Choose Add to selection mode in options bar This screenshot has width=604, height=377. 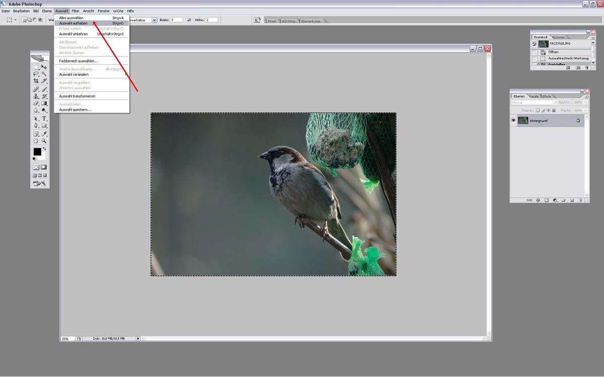click(x=30, y=20)
